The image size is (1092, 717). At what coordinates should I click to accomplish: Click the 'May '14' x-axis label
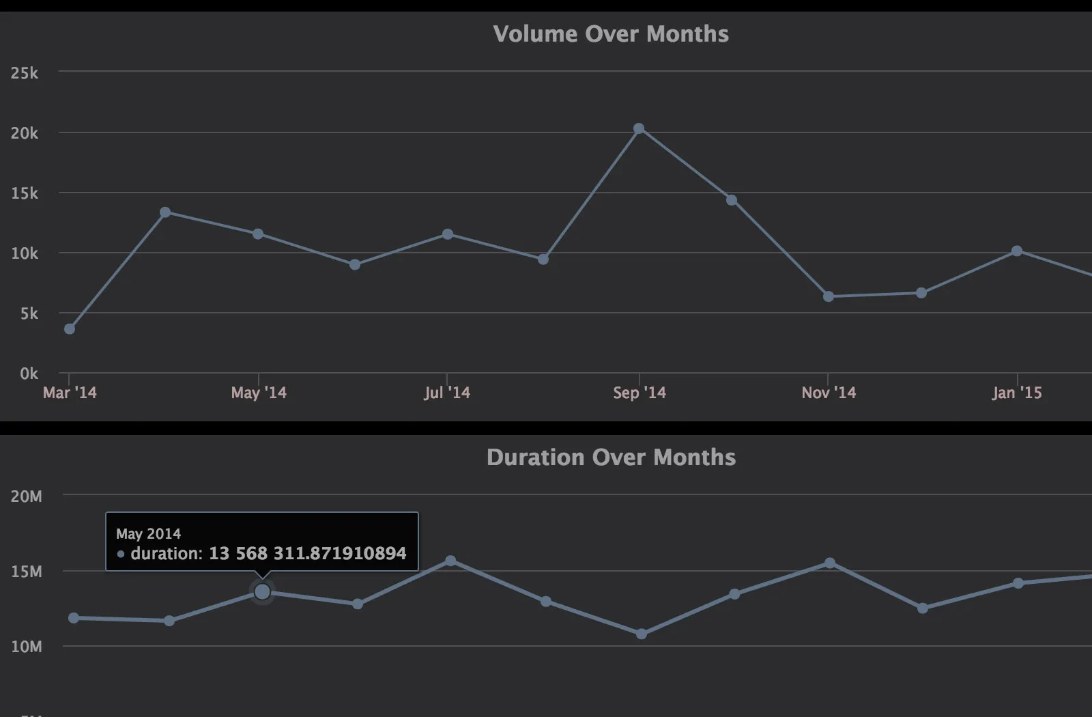[259, 393]
